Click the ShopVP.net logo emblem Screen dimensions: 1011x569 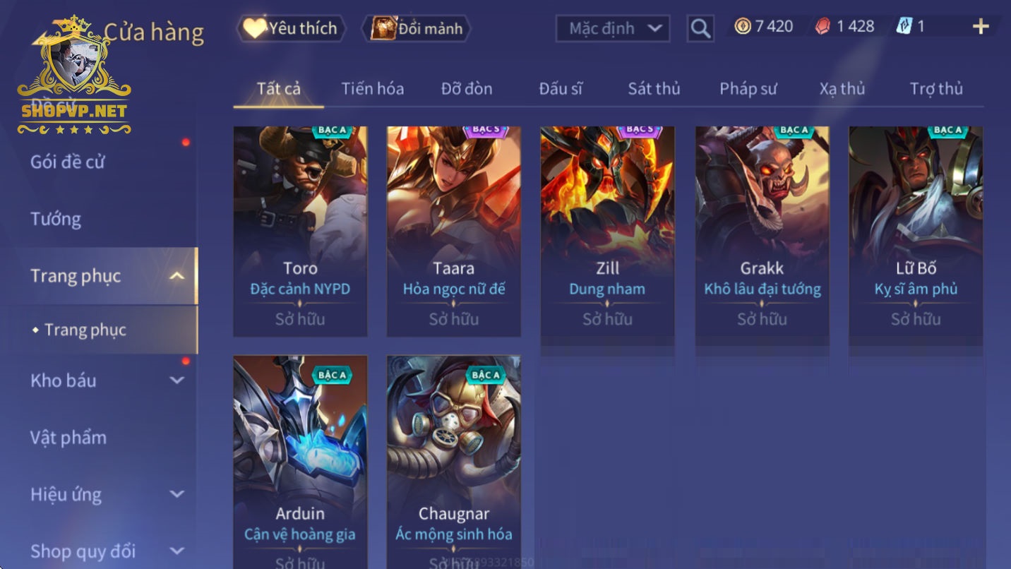point(74,76)
